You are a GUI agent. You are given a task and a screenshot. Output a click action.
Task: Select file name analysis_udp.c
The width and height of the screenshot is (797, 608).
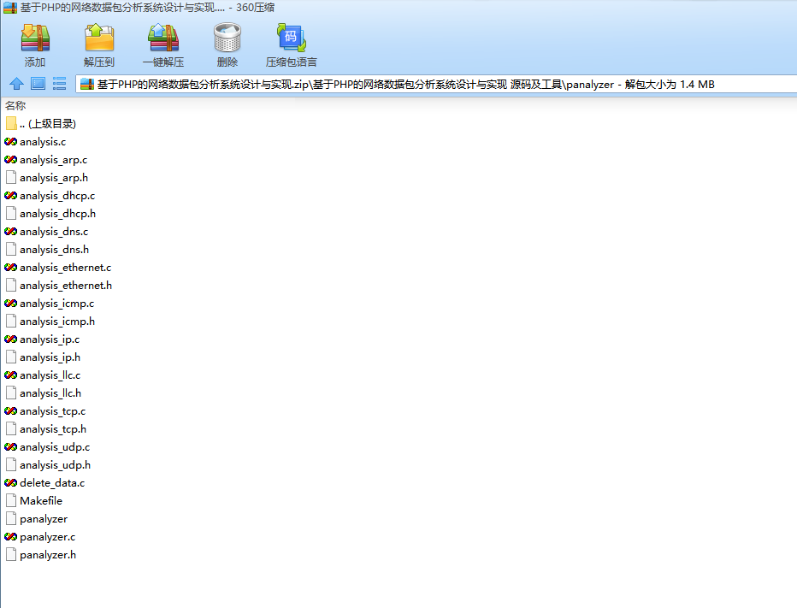[55, 447]
